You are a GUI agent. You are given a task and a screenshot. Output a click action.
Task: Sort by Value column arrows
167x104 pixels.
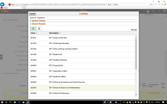(37, 33)
